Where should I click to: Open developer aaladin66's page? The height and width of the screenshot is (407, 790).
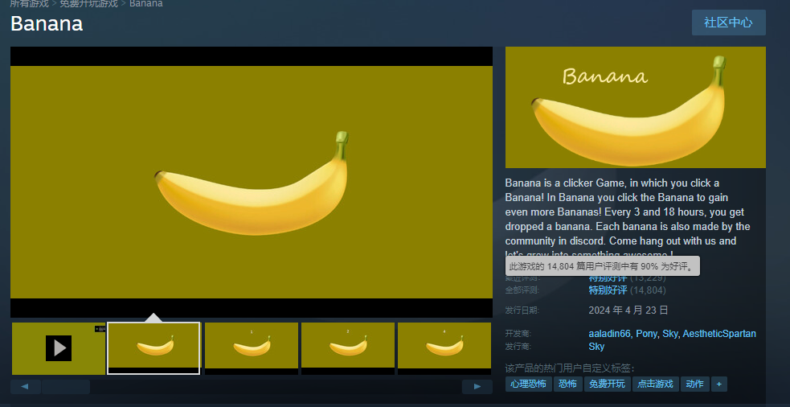coord(609,334)
